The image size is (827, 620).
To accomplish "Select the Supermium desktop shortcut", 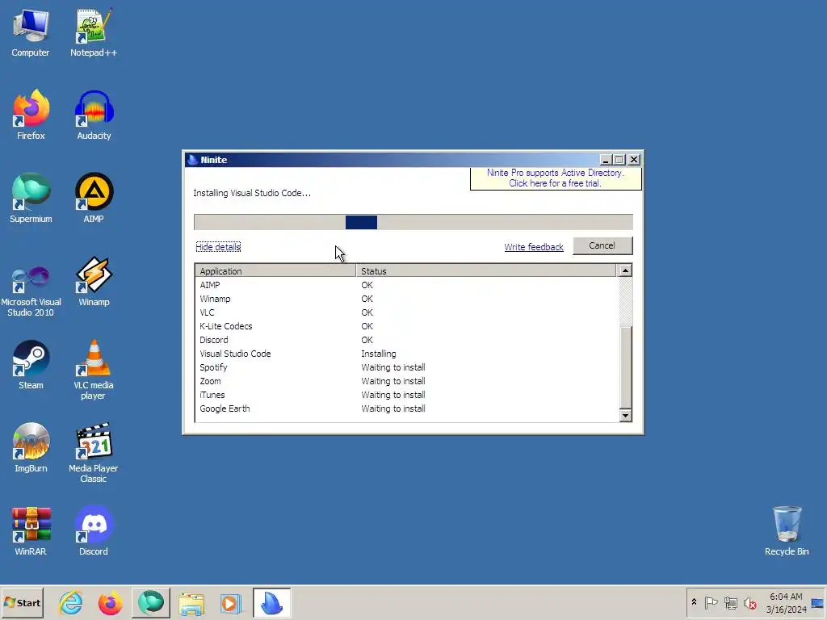I will [31, 199].
